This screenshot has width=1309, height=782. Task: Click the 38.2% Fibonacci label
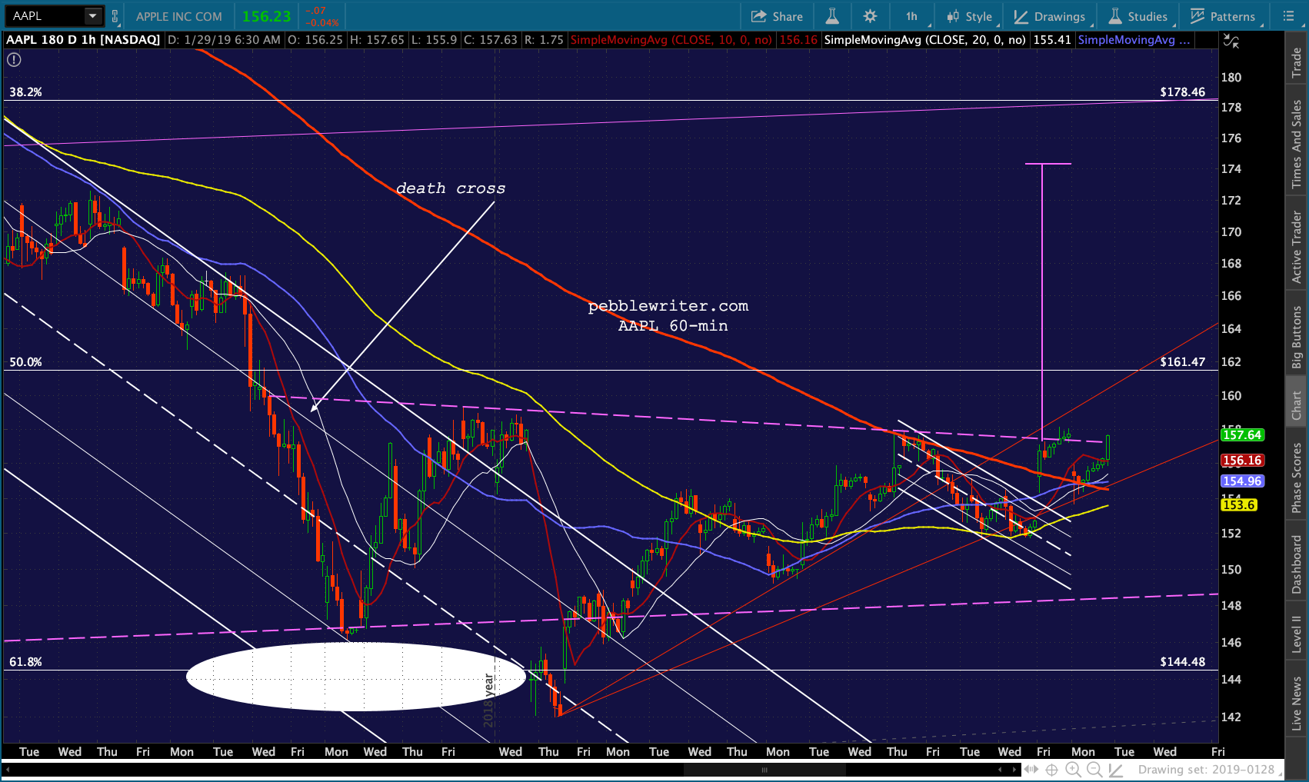point(25,92)
